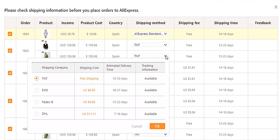This screenshot has height=140, width=280.
Task: Toggle the checkbox beside the US $3.84 rows
Action: coord(10,101)
